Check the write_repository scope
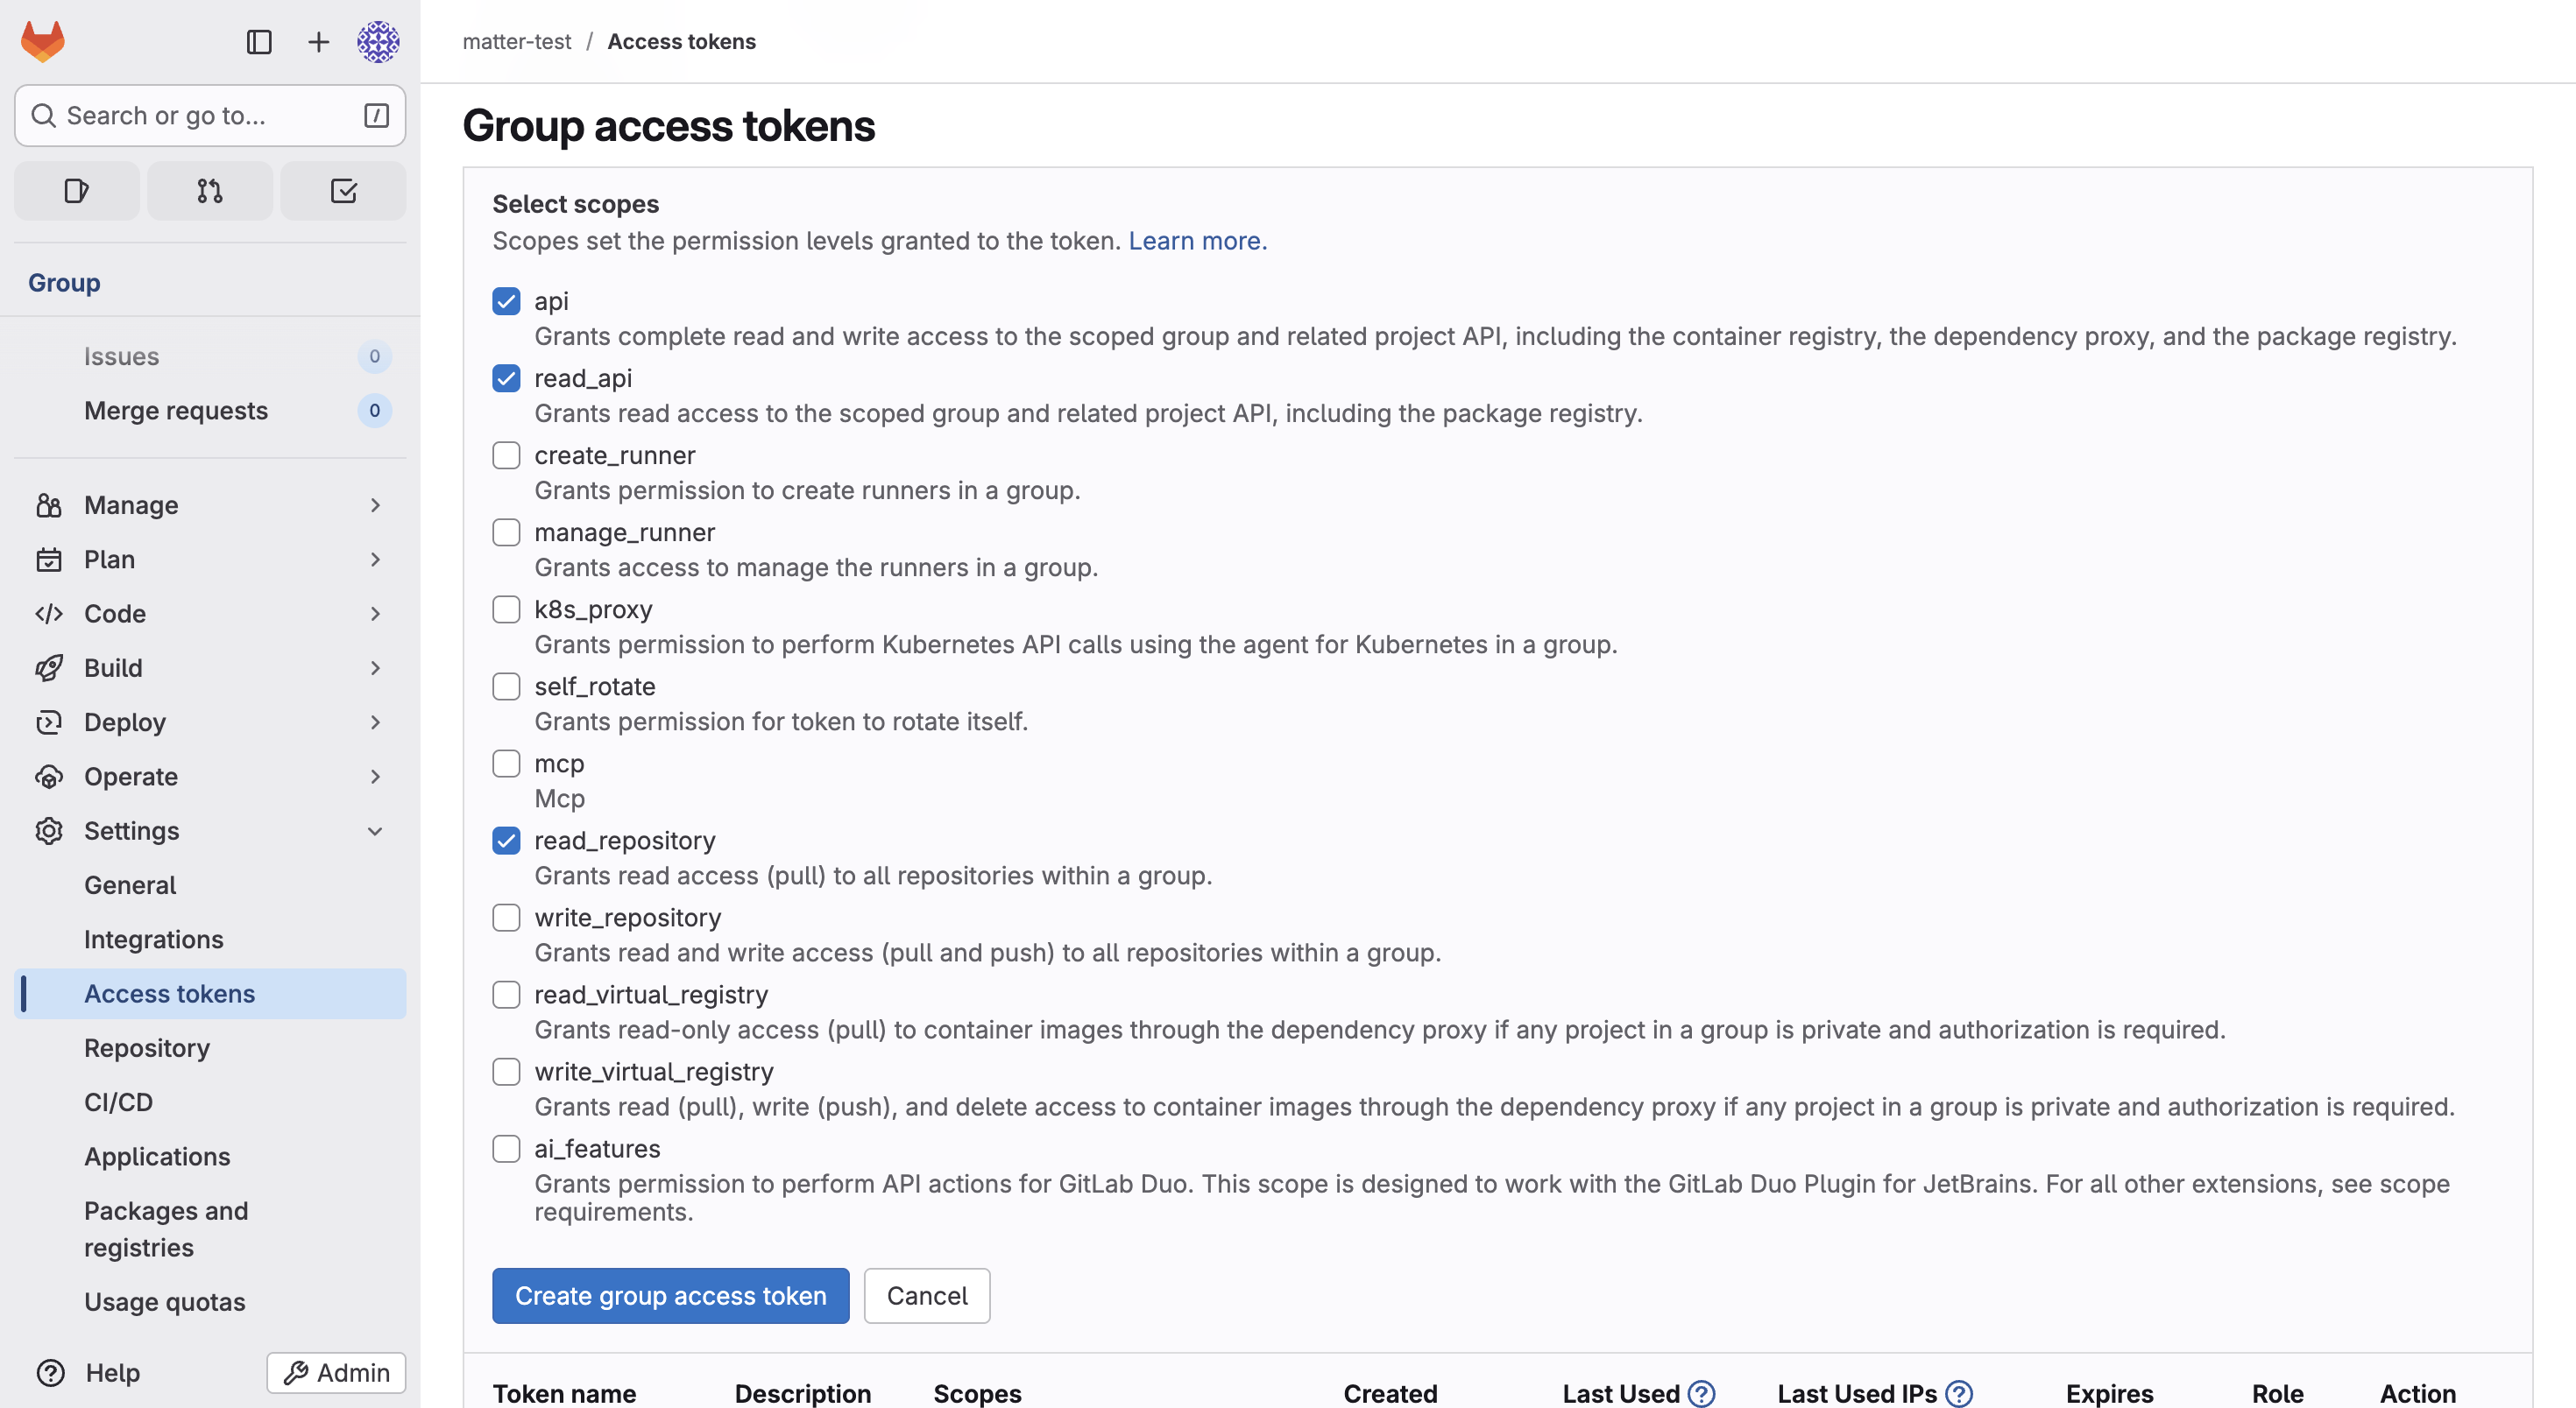 pyautogui.click(x=506, y=918)
